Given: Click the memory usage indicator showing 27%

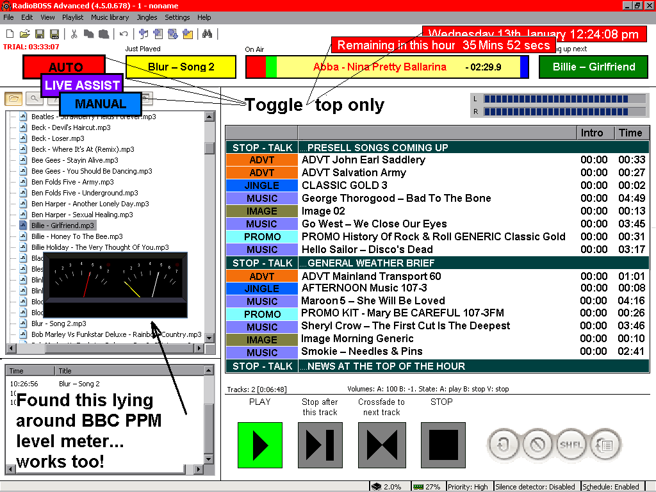Looking at the screenshot, I should click(x=427, y=487).
